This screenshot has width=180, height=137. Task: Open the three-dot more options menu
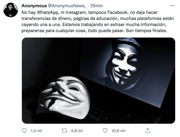click(172, 6)
